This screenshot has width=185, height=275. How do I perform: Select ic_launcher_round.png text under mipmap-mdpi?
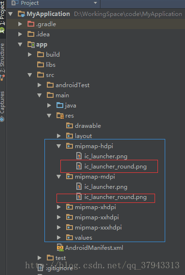pyautogui.click(x=115, y=197)
